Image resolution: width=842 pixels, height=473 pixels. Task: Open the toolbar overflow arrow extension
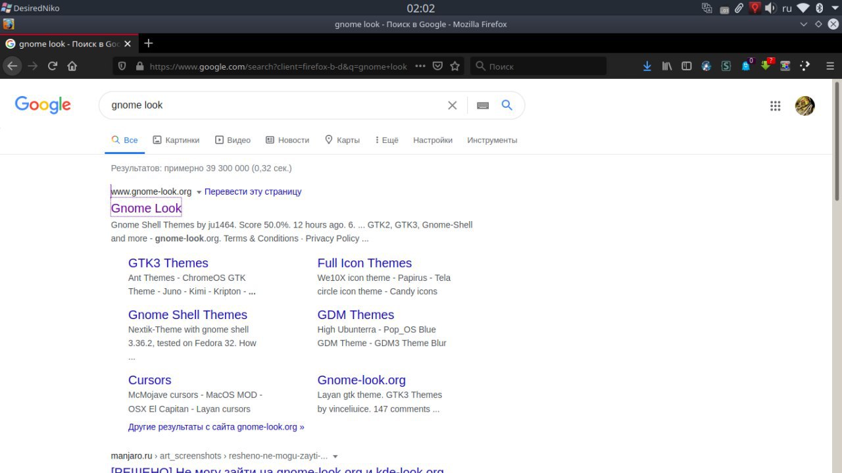(x=805, y=66)
